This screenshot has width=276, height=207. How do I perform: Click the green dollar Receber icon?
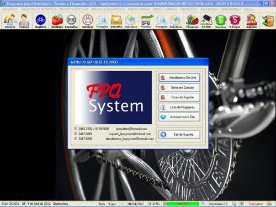(221, 21)
